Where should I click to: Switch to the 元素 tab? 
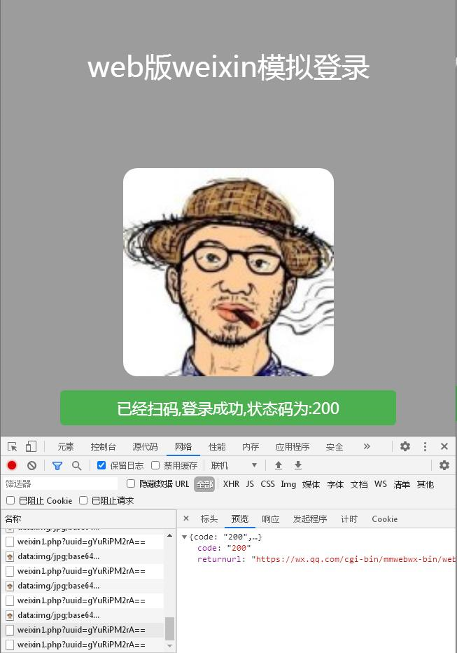tap(66, 447)
